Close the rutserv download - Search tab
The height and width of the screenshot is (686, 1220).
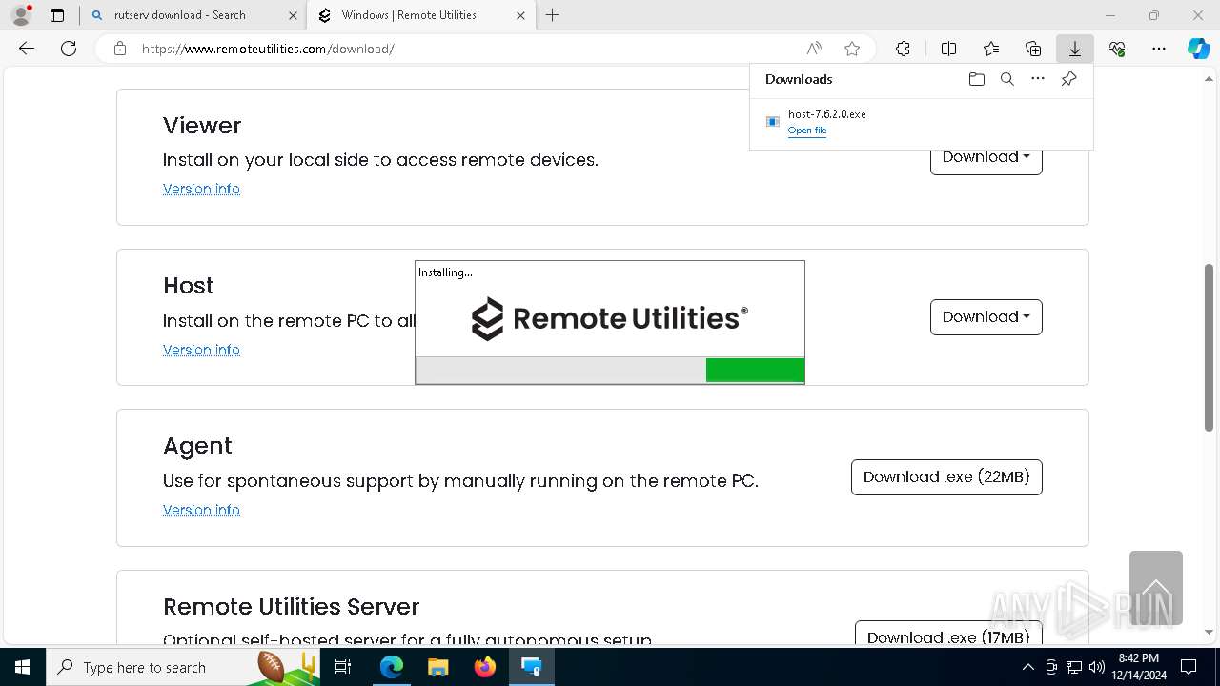(x=293, y=15)
